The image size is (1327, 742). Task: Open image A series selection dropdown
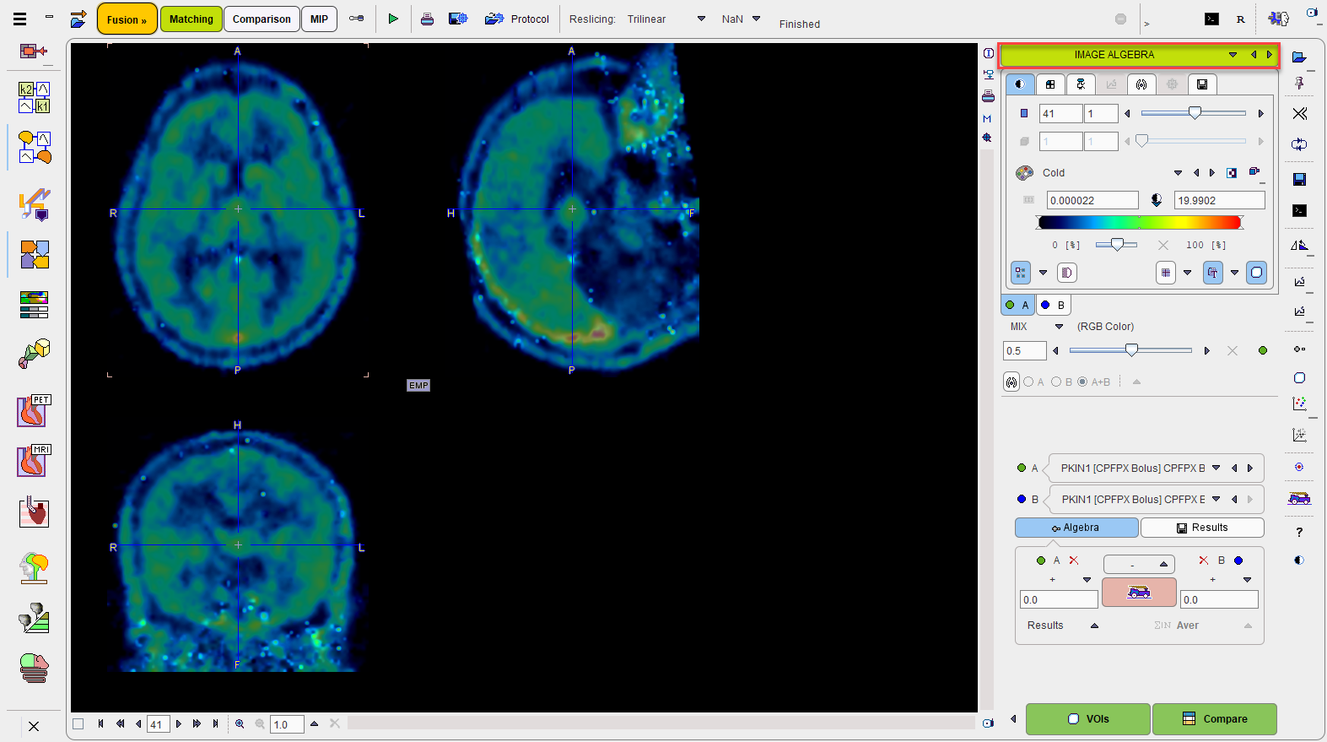[x=1216, y=468]
